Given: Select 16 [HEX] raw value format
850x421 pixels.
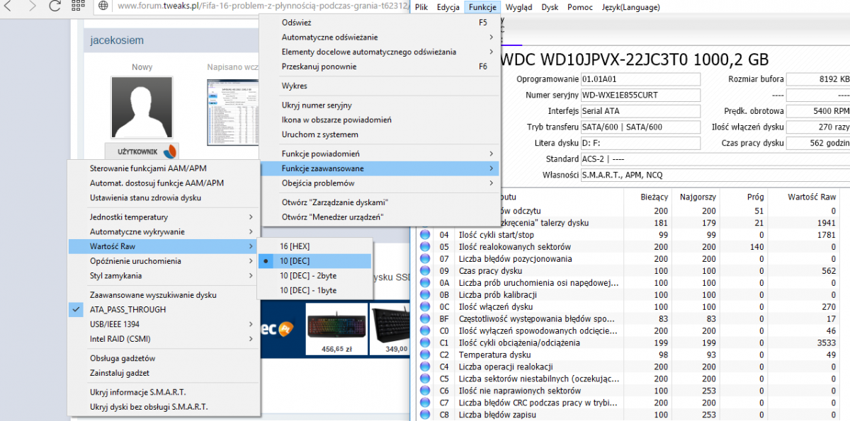Looking at the screenshot, I should (x=295, y=246).
